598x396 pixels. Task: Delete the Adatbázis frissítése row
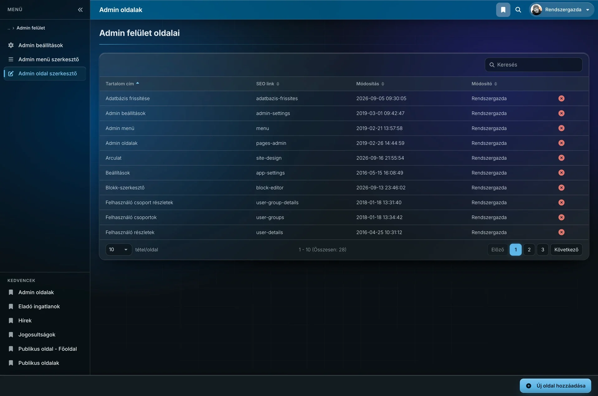pyautogui.click(x=561, y=98)
